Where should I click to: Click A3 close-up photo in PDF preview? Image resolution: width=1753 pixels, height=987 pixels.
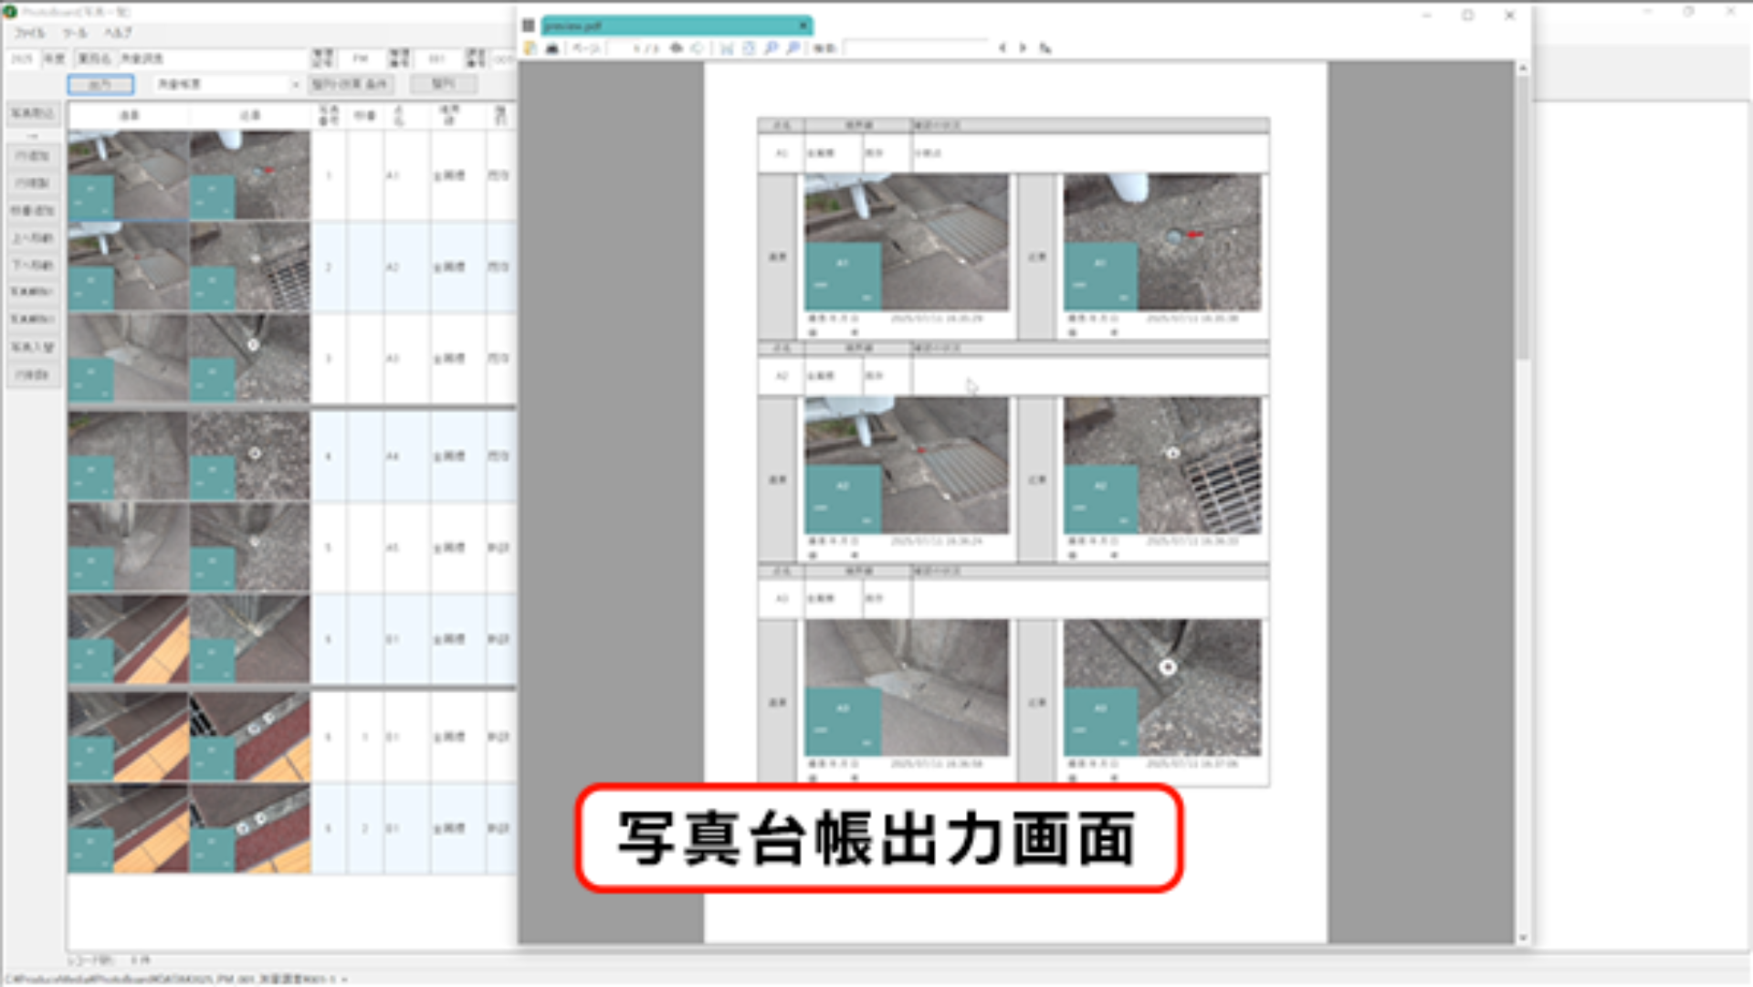pos(1162,688)
